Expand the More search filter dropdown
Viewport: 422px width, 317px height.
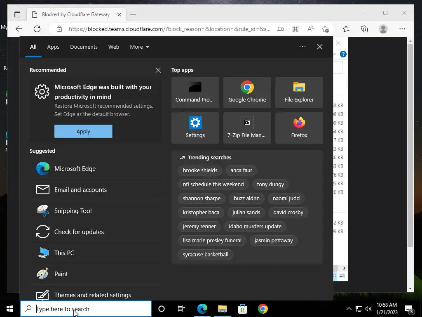click(139, 47)
